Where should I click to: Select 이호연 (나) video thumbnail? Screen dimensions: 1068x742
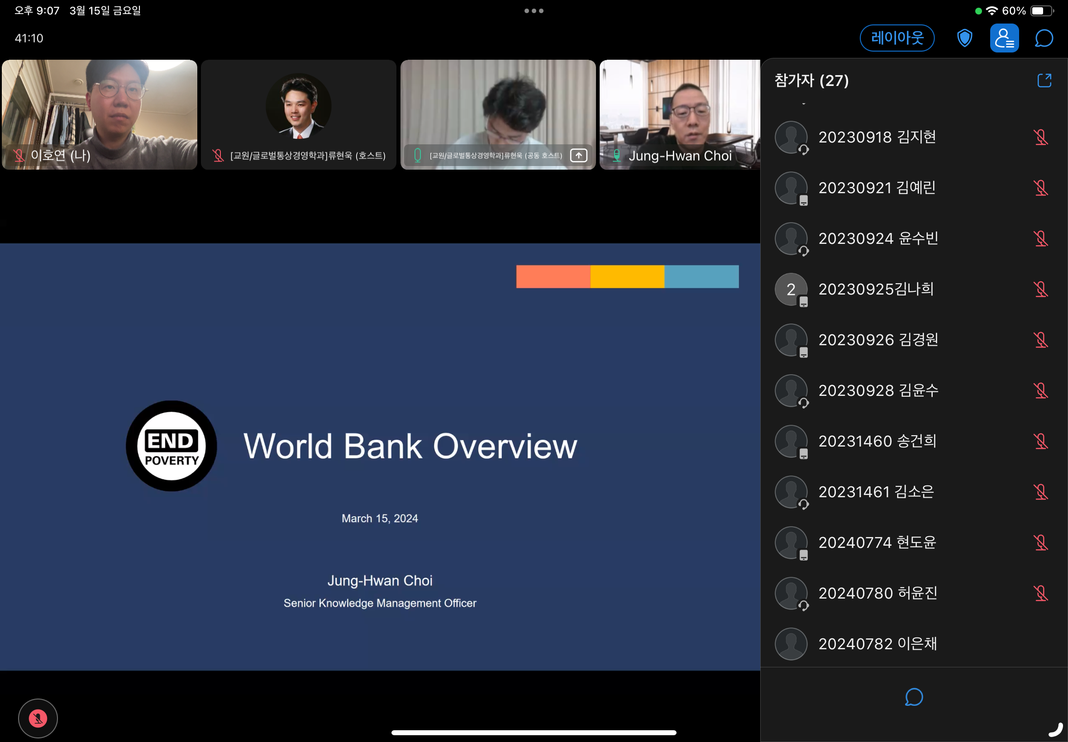coord(100,114)
